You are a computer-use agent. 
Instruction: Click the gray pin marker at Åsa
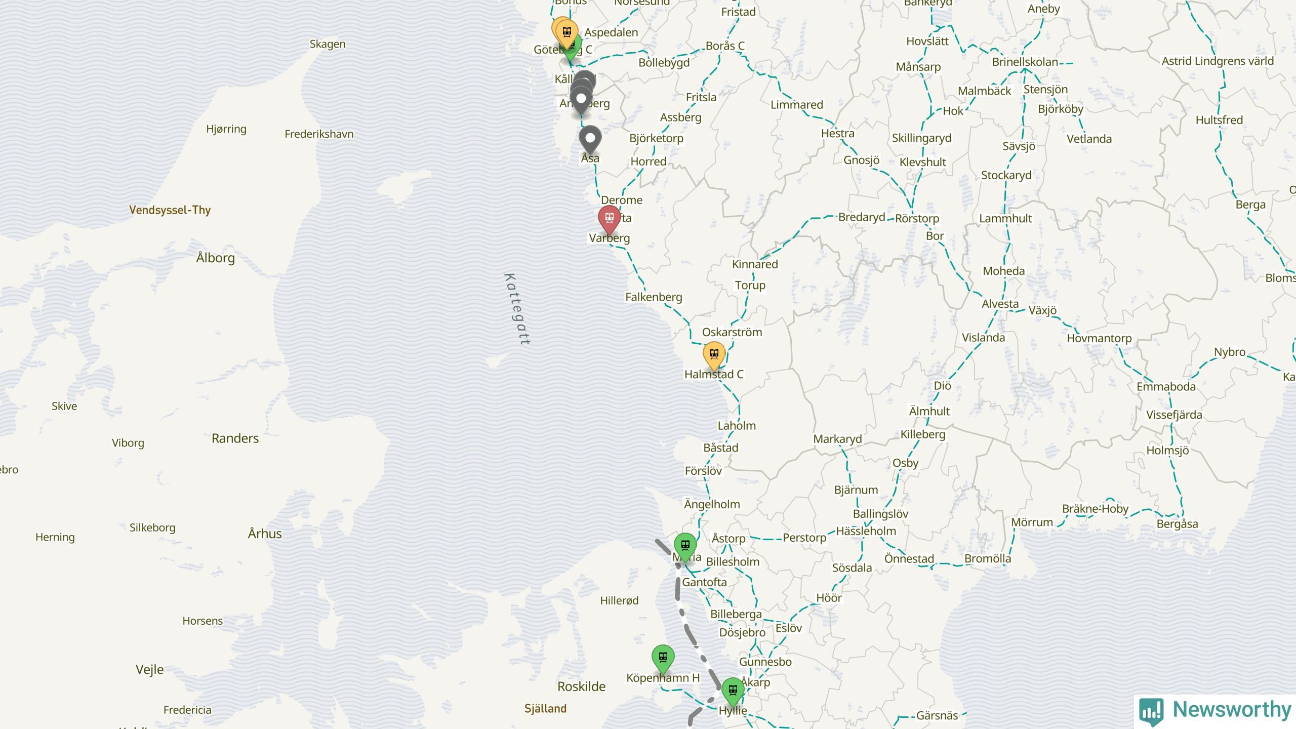pyautogui.click(x=590, y=140)
